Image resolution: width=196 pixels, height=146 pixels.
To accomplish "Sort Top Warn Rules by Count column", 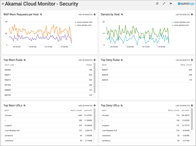I will (x=89, y=65).
